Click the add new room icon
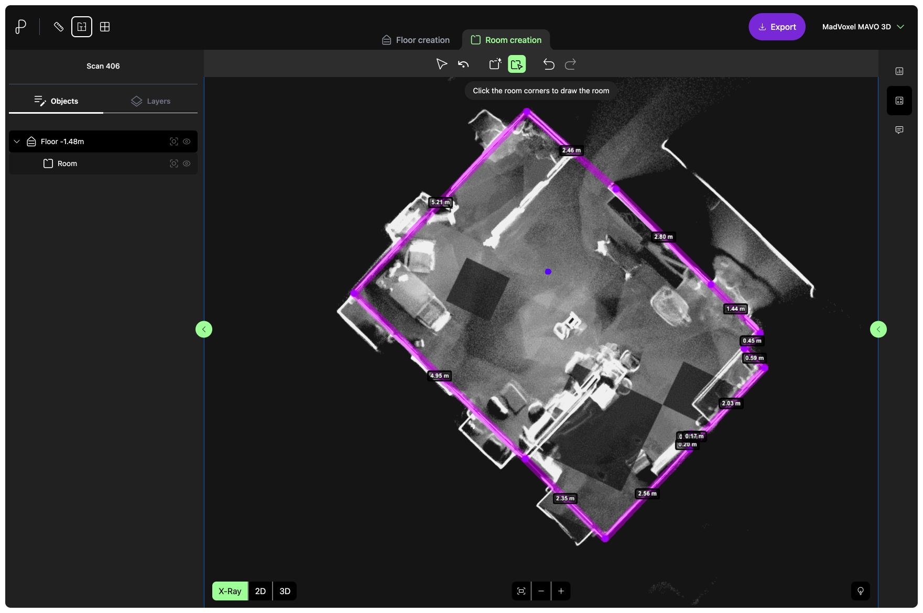 (x=495, y=64)
